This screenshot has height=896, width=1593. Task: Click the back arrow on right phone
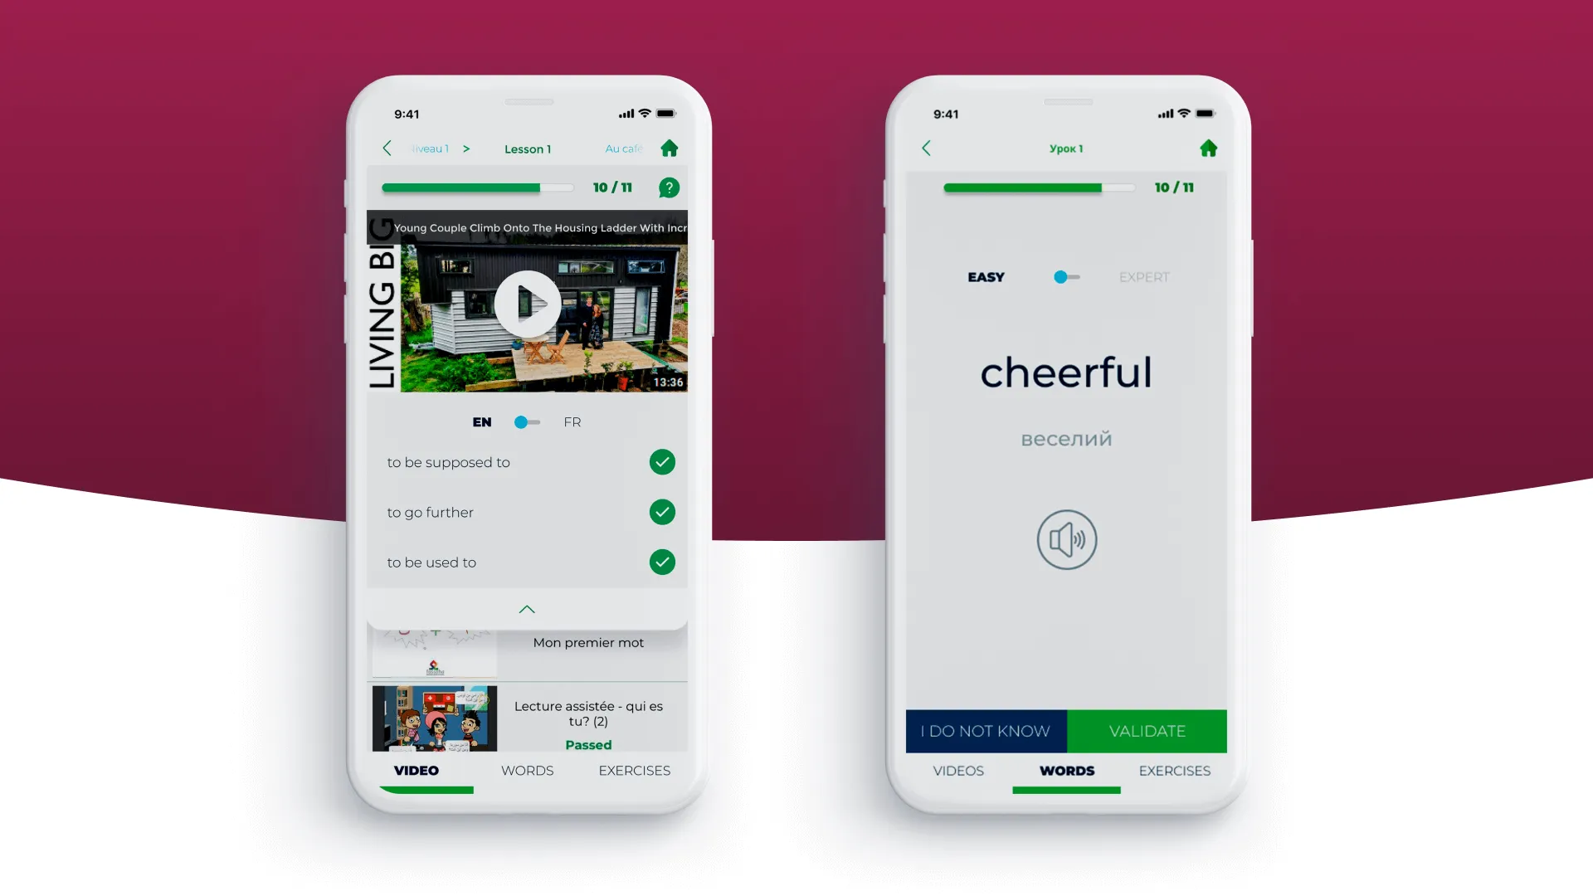(x=928, y=148)
